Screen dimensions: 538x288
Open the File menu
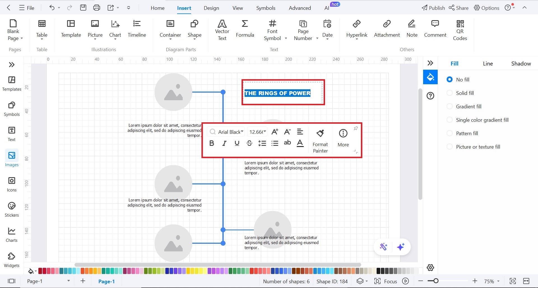pyautogui.click(x=27, y=8)
